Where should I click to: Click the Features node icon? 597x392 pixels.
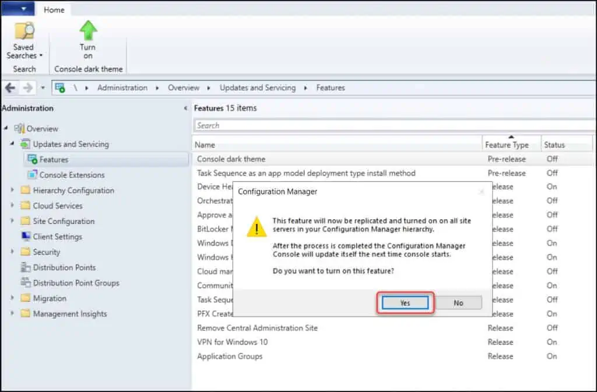tap(33, 159)
